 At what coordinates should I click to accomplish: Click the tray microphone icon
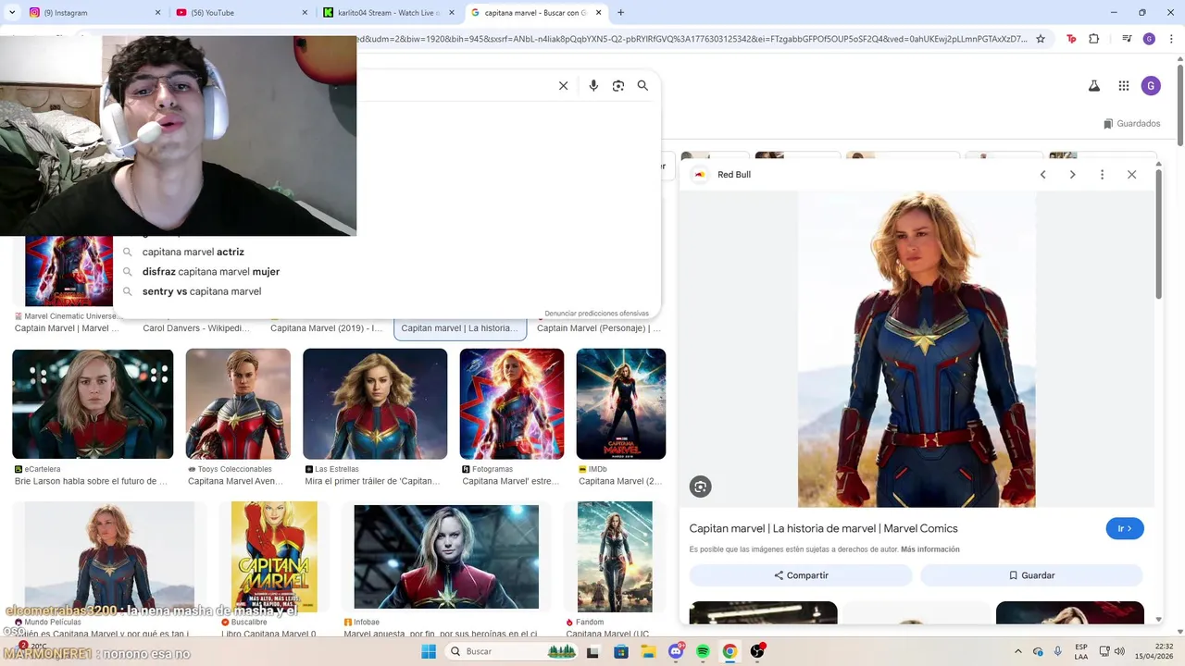[x=1057, y=651]
